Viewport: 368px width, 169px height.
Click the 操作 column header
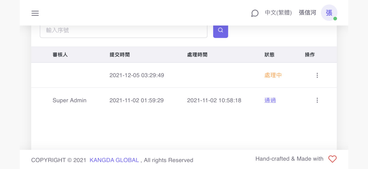[310, 55]
